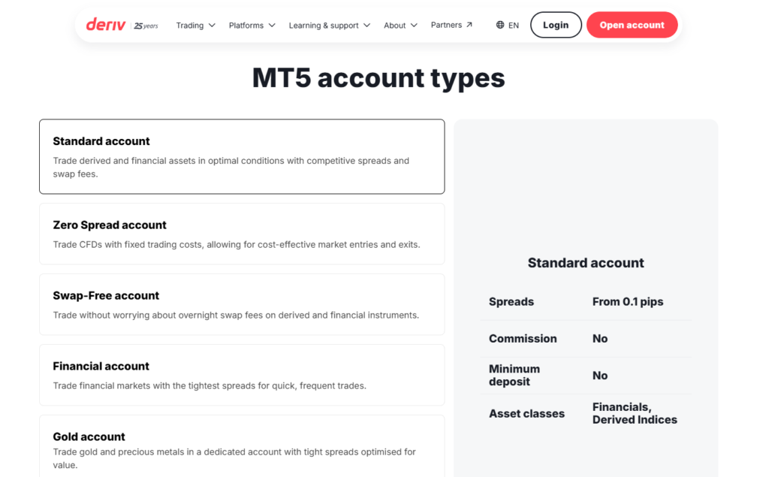Expand the Platforms dropdown chevron

tap(272, 25)
